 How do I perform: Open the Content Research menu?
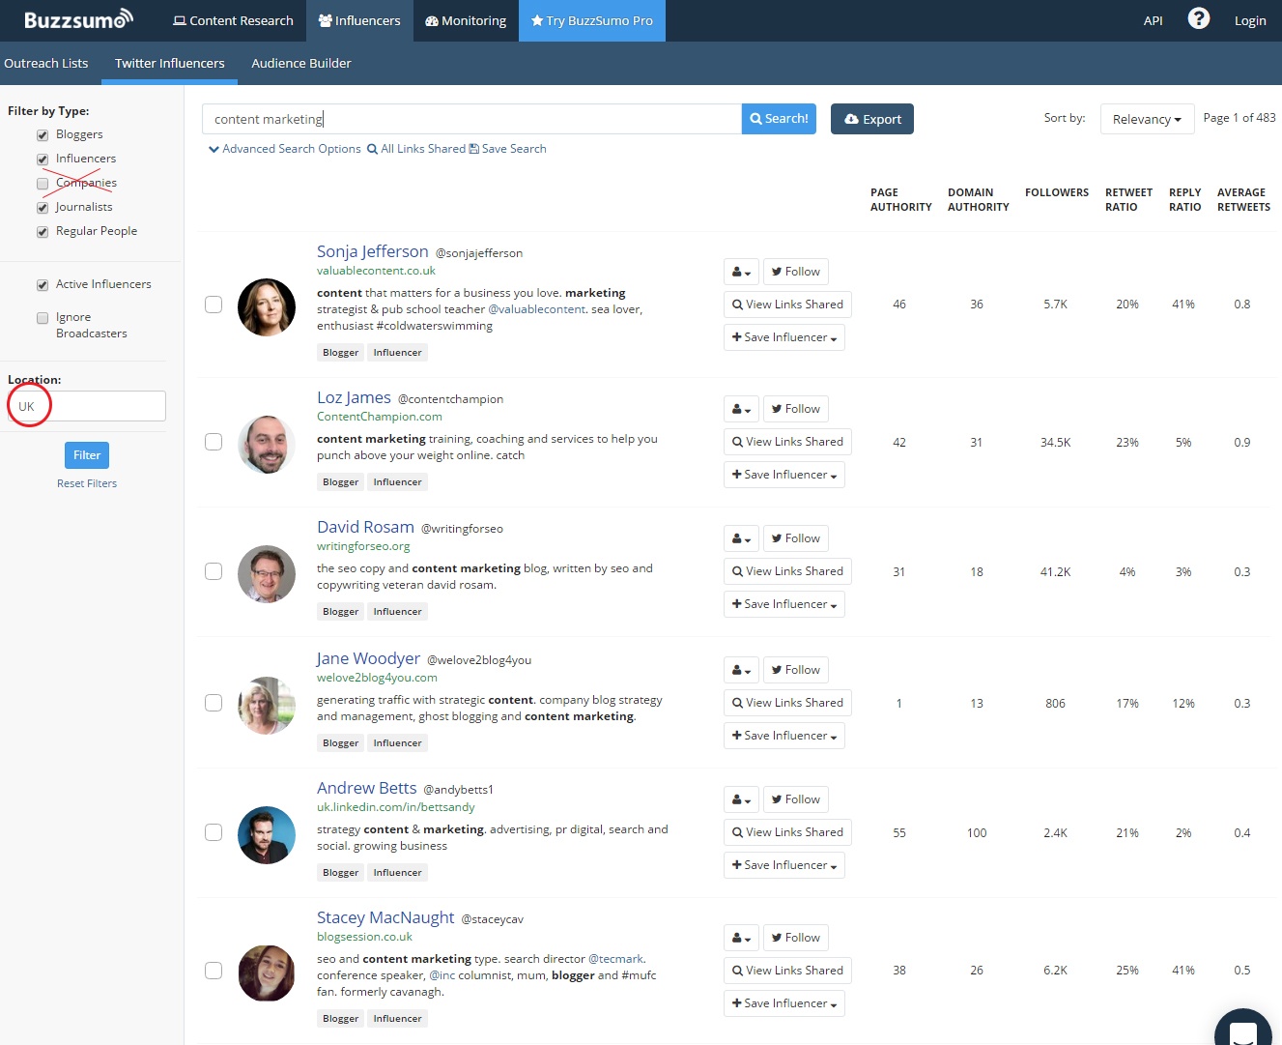click(233, 20)
